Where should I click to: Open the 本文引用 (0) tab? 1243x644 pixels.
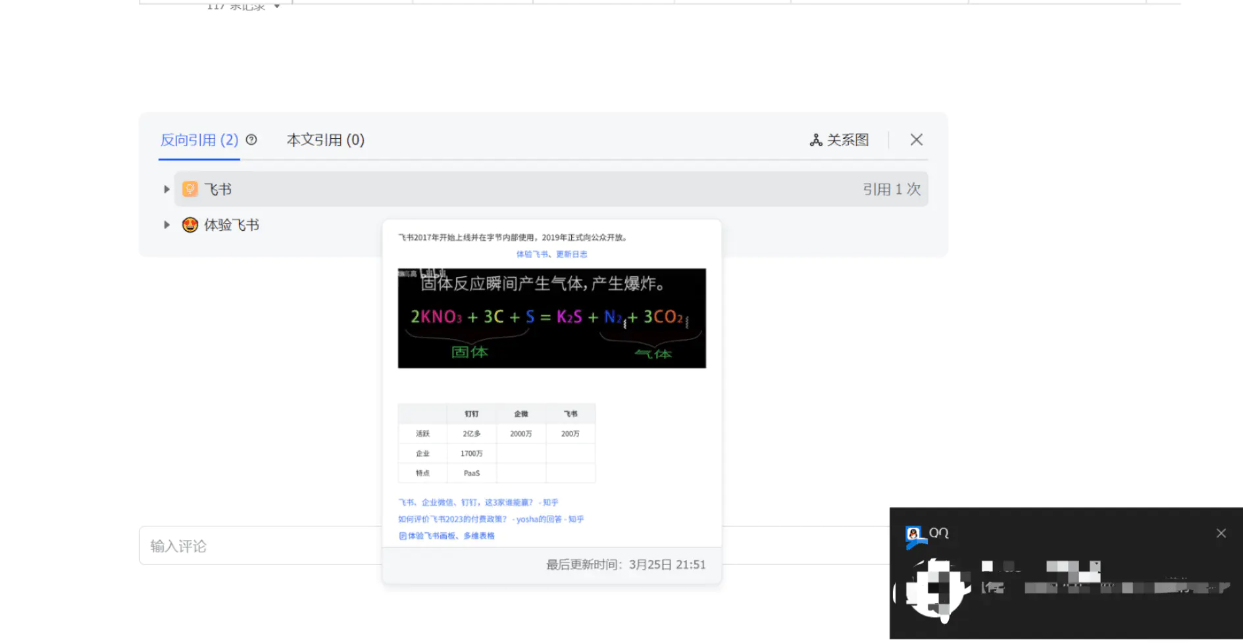tap(326, 139)
